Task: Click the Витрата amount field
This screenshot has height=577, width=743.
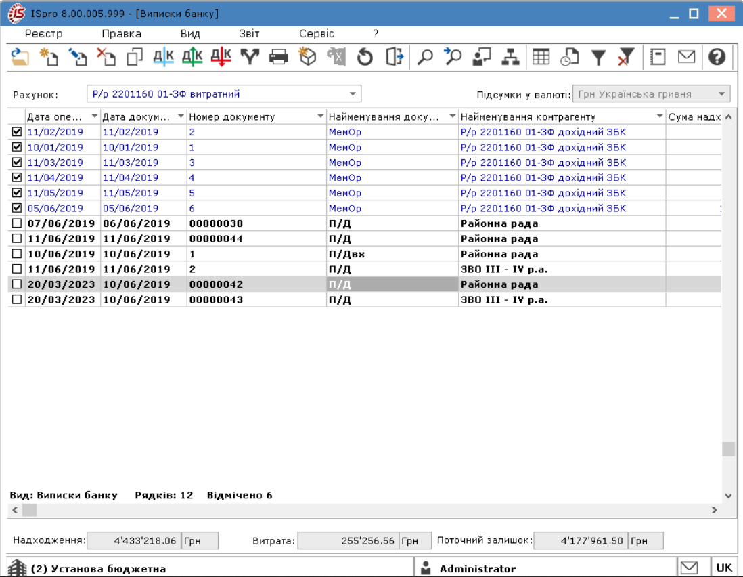Action: coord(348,540)
